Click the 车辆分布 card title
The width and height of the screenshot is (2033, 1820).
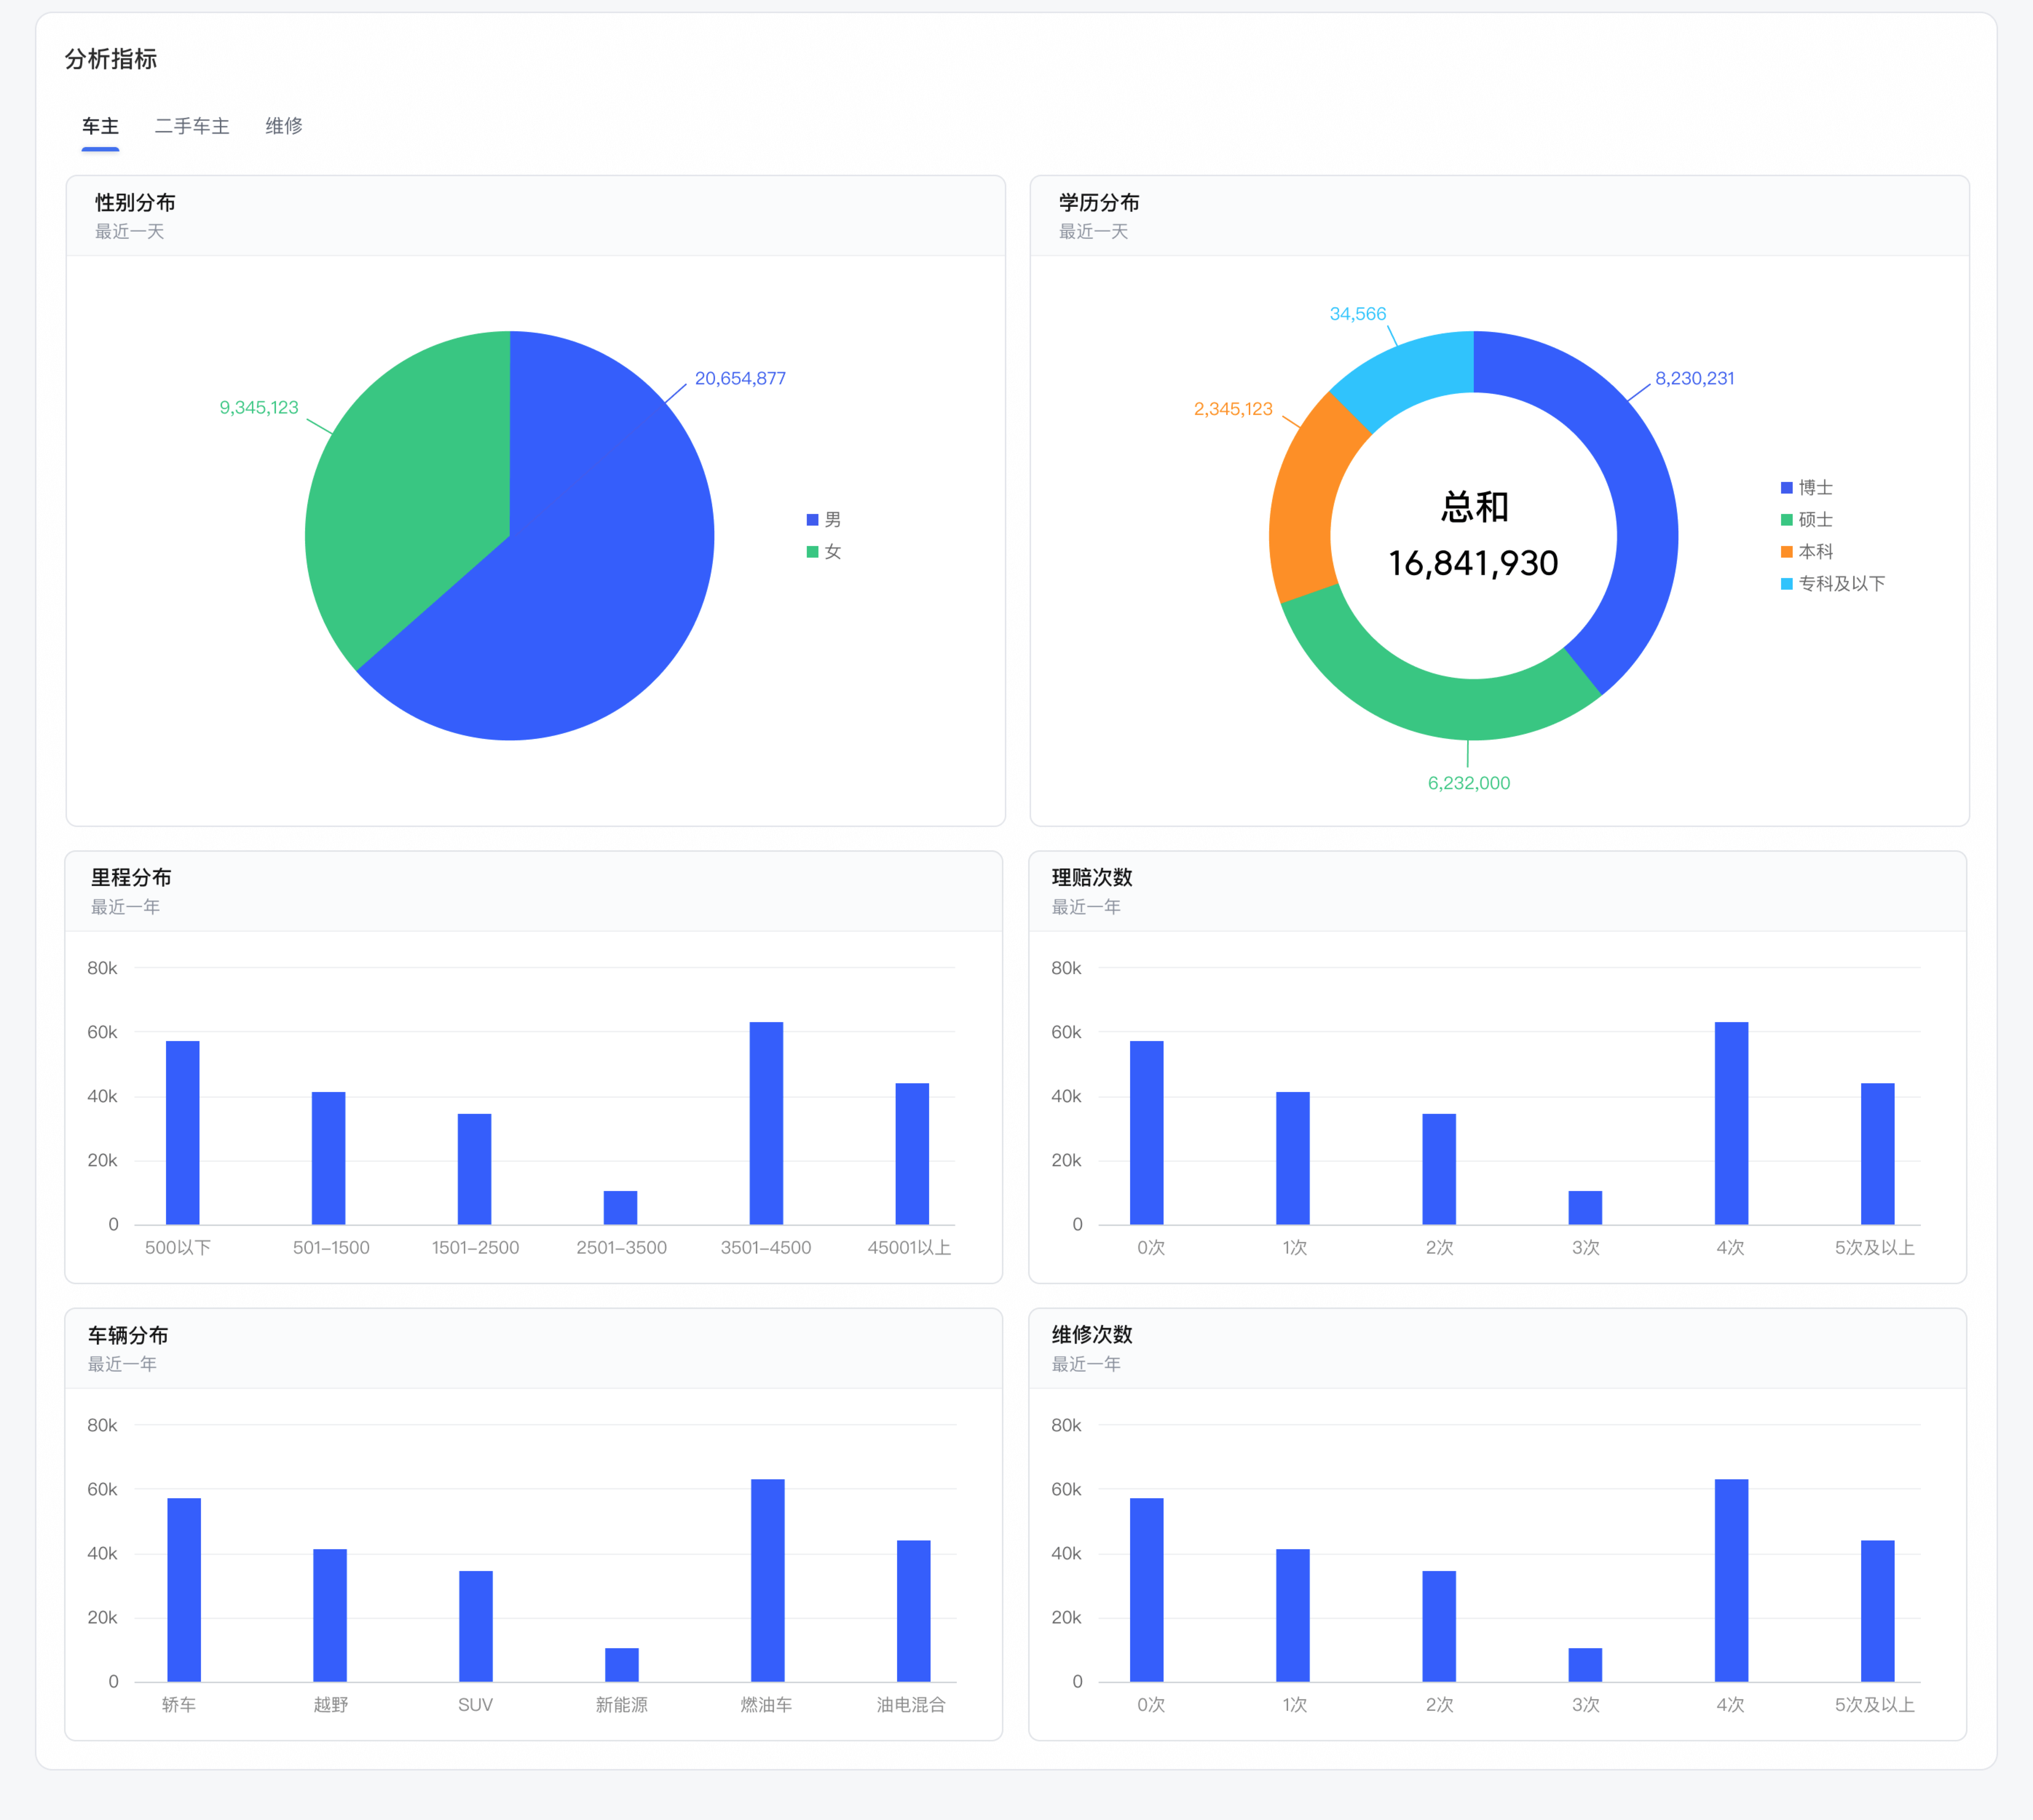[x=128, y=1335]
